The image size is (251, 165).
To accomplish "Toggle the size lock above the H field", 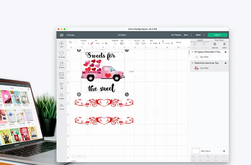I will (163, 41).
